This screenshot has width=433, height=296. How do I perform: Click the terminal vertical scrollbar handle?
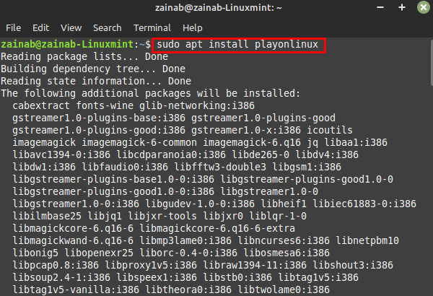432,63
